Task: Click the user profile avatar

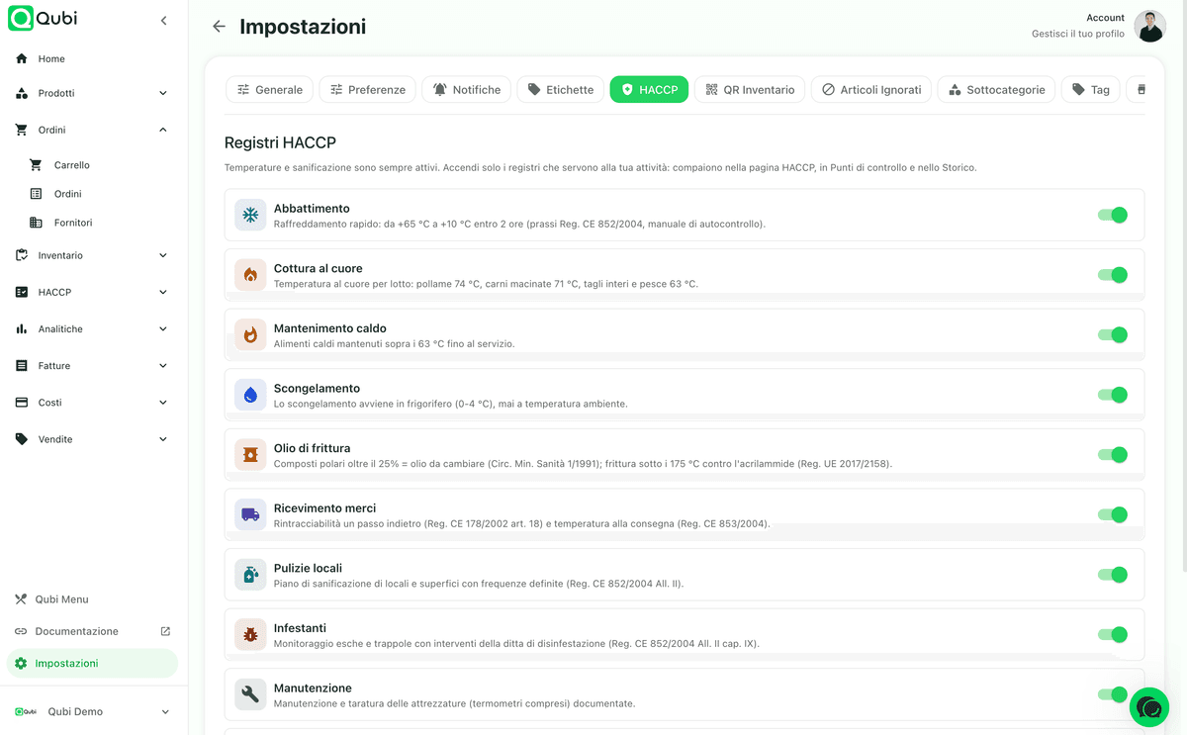Action: (1150, 26)
